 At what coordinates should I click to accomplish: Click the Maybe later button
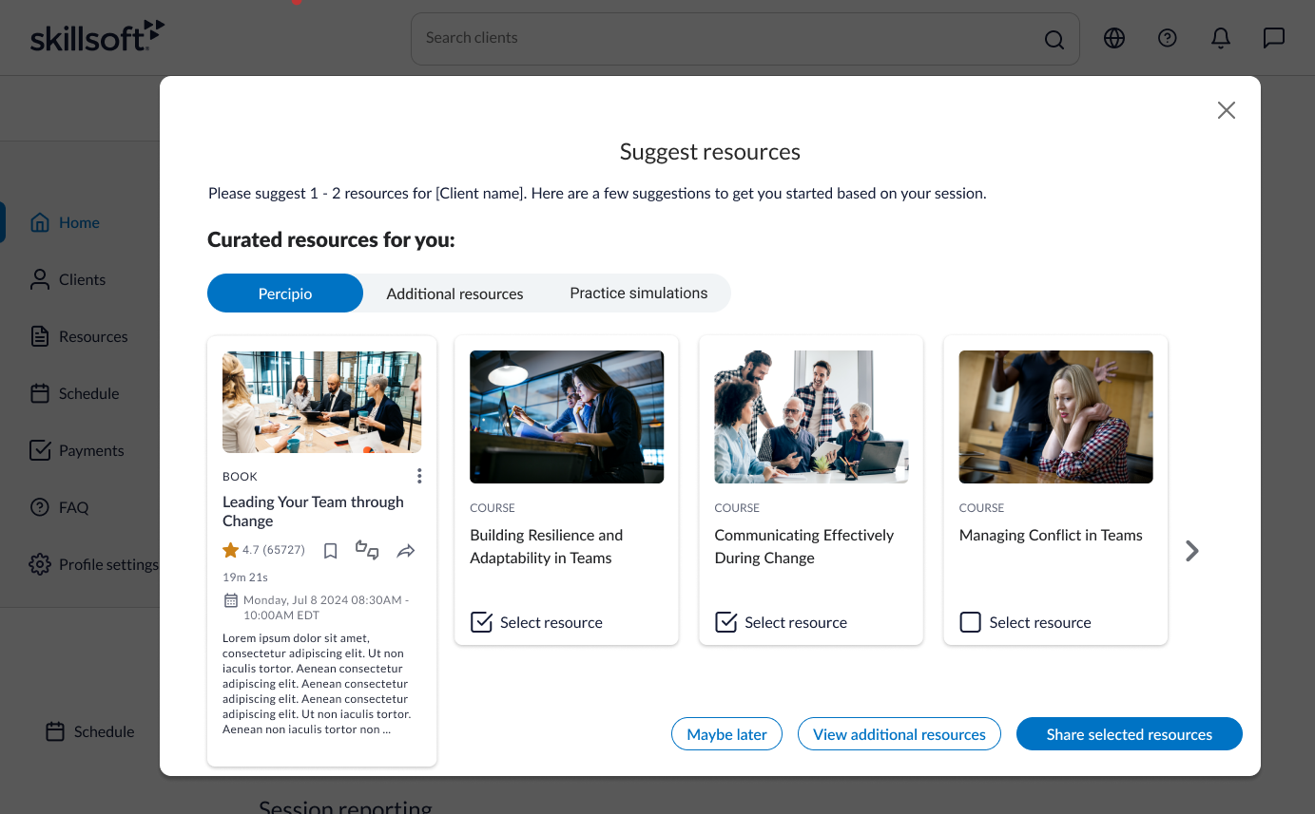726,734
